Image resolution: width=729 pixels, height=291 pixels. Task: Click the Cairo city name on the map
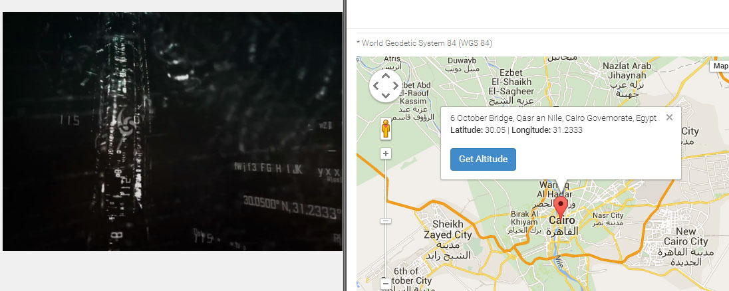tap(561, 221)
